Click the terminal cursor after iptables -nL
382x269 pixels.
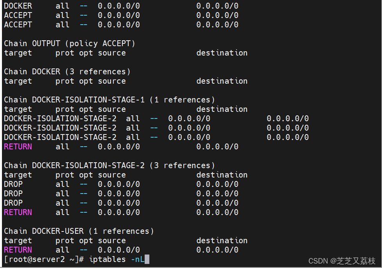point(147,259)
